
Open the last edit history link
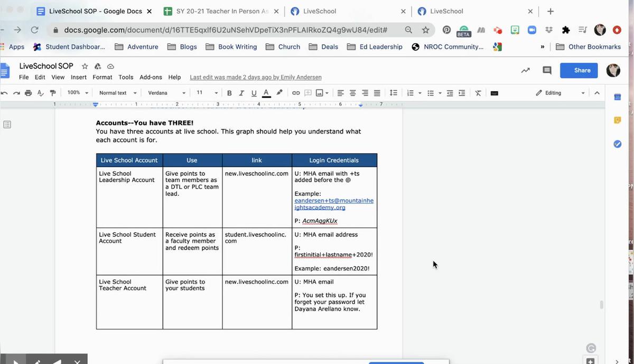256,77
